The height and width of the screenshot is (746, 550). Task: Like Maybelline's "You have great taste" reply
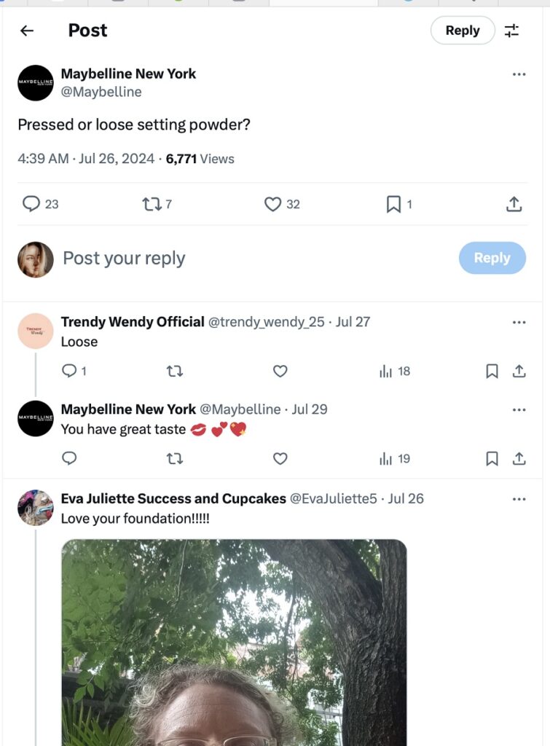tap(280, 459)
